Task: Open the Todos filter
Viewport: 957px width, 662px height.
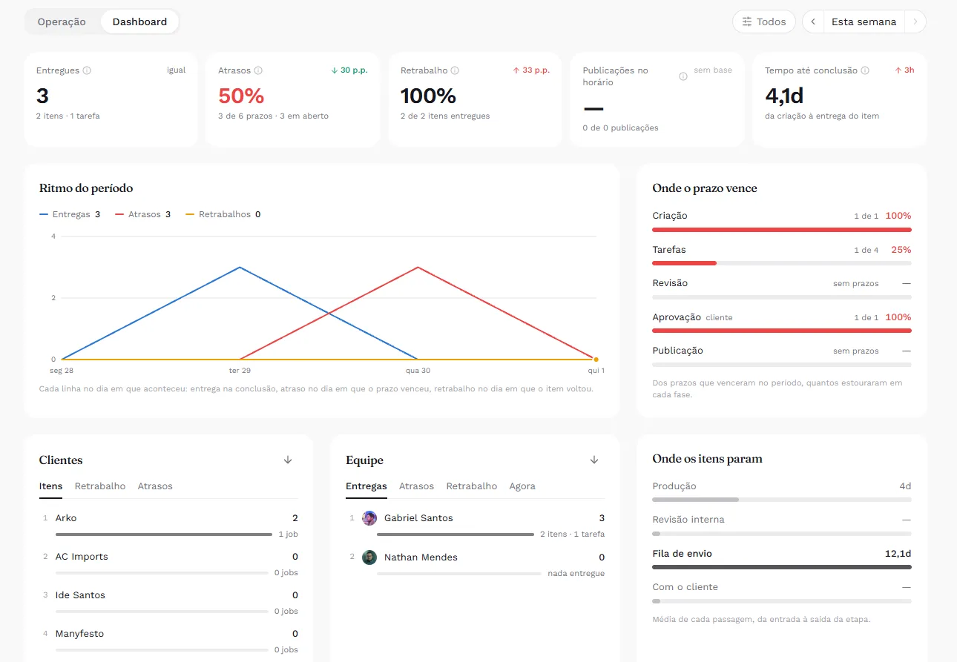Action: tap(764, 21)
